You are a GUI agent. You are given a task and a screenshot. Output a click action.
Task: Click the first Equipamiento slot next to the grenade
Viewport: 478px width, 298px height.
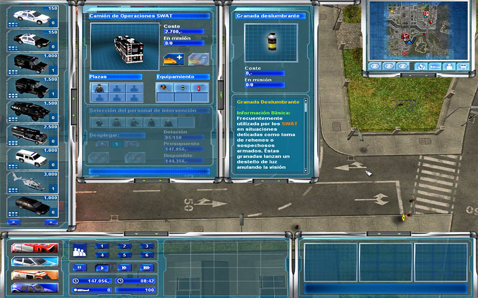pos(165,88)
